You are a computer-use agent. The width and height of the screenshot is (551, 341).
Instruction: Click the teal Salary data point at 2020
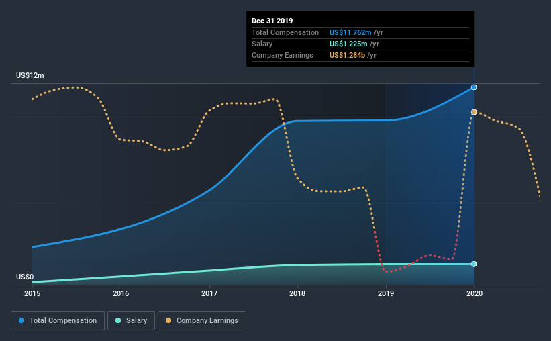tap(474, 264)
